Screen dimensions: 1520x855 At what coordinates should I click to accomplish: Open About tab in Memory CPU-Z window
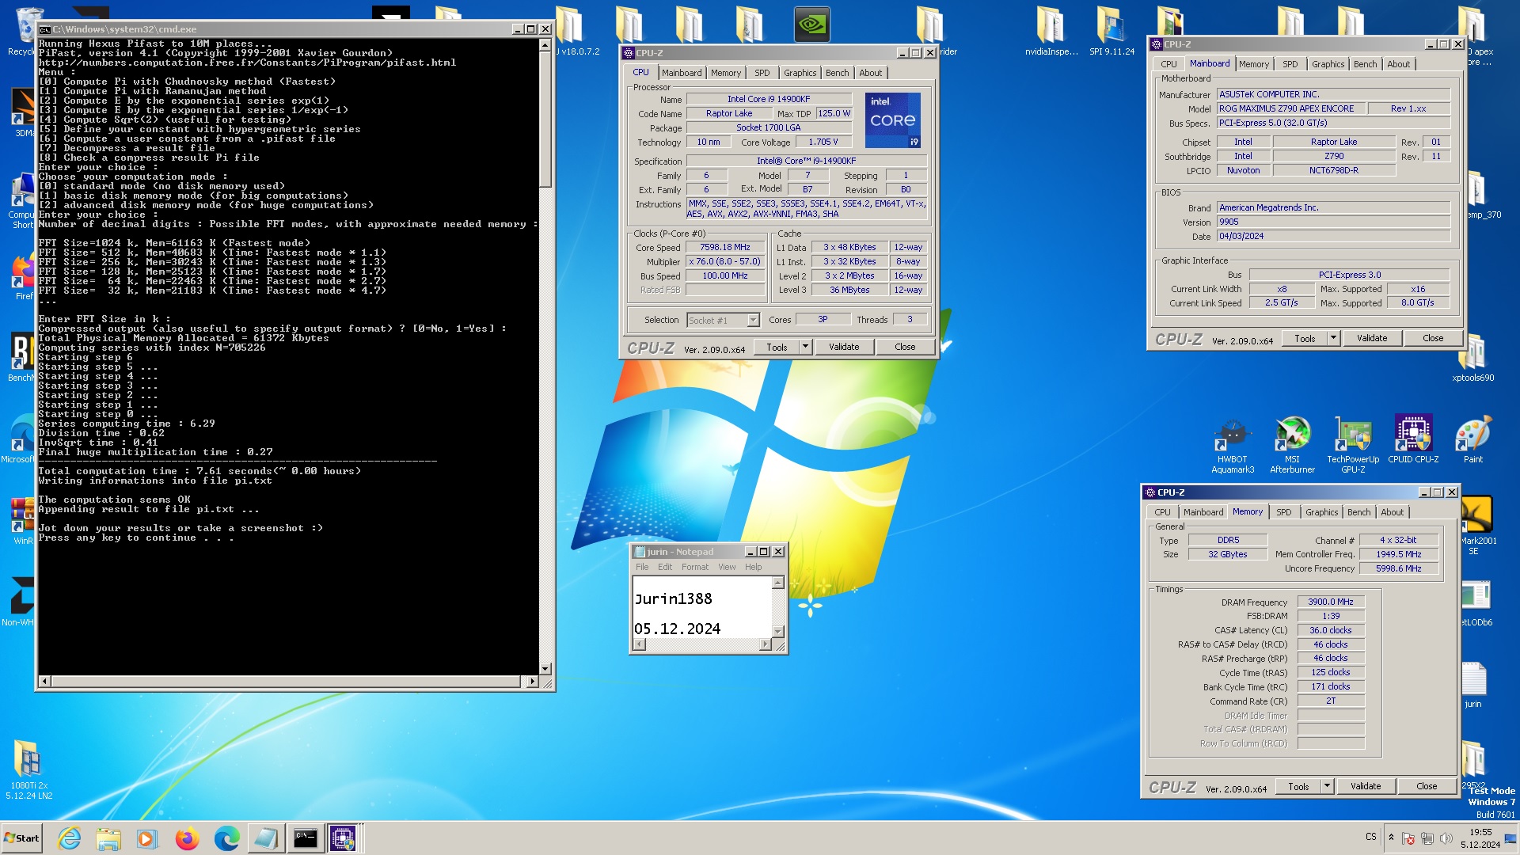1392,512
